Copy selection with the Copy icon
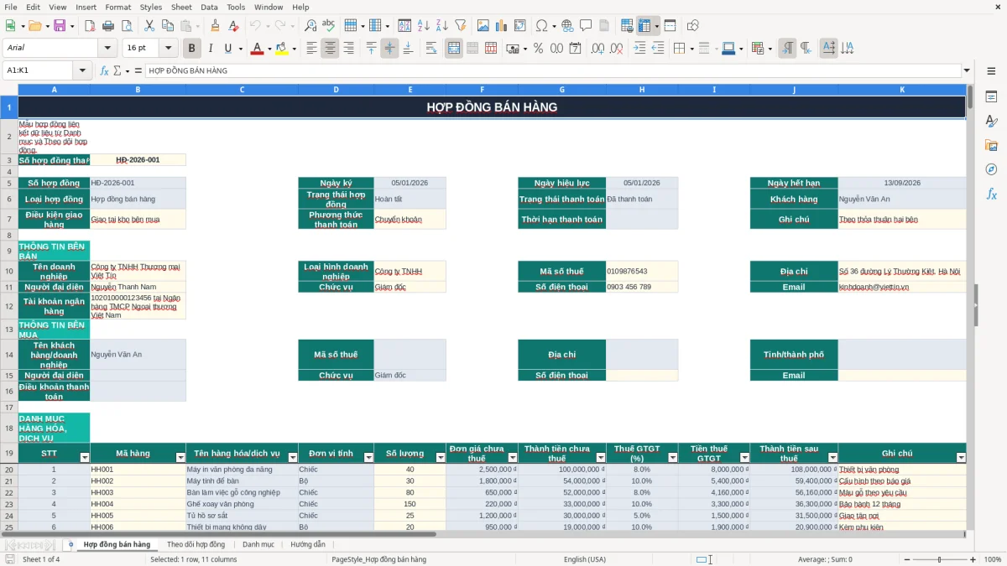Image resolution: width=1007 pixels, height=566 pixels. (167, 26)
